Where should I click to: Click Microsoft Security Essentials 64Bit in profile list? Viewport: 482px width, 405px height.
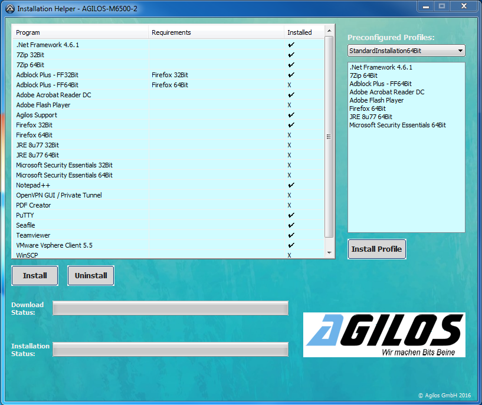click(398, 126)
